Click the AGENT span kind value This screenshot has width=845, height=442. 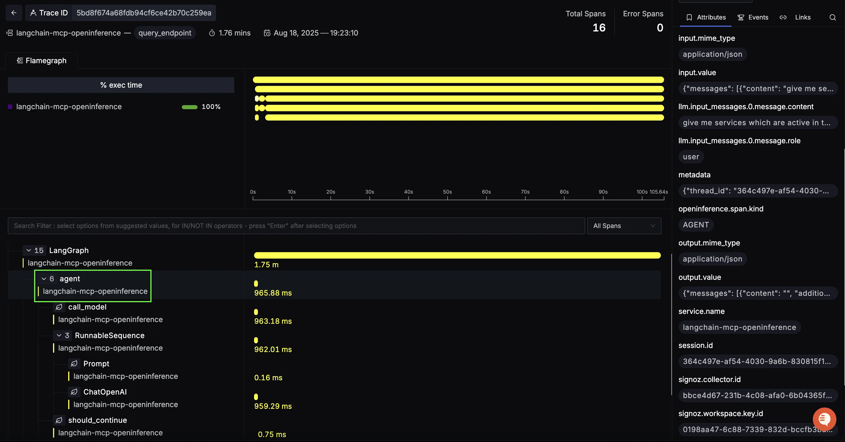696,224
